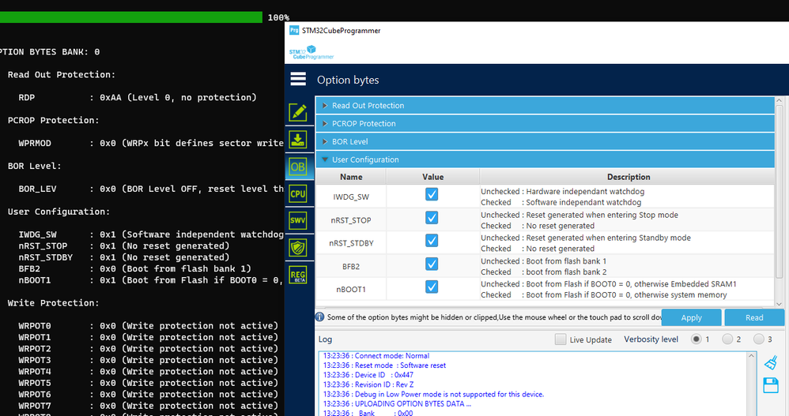This screenshot has height=416, width=789.
Task: Click the Name column header
Action: pos(351,177)
